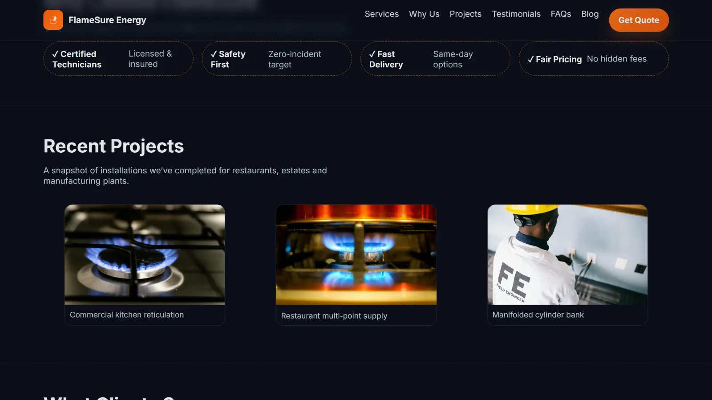The height and width of the screenshot is (400, 712).
Task: Click the Commercial kitchen reticulation caption
Action: tap(127, 315)
